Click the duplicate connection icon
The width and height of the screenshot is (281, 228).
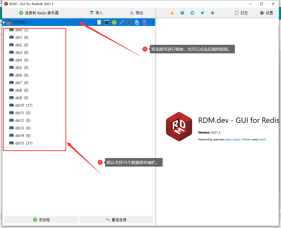tap(137, 22)
